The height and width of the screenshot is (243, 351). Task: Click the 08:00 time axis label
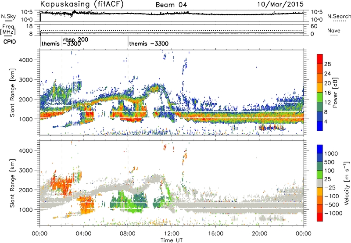pyautogui.click(x=128, y=234)
